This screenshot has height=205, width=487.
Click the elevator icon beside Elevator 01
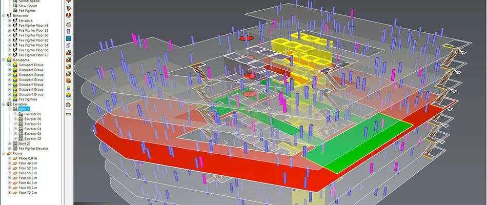click(x=21, y=124)
